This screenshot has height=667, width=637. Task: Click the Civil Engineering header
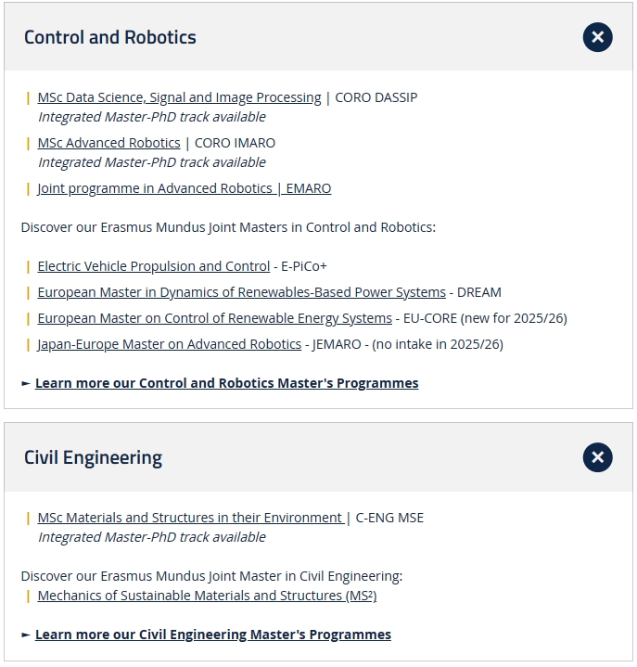click(x=93, y=457)
